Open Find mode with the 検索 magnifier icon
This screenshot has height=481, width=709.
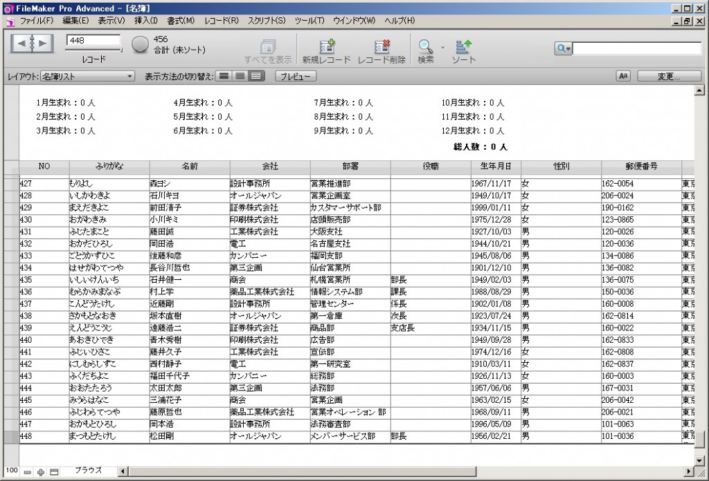424,47
